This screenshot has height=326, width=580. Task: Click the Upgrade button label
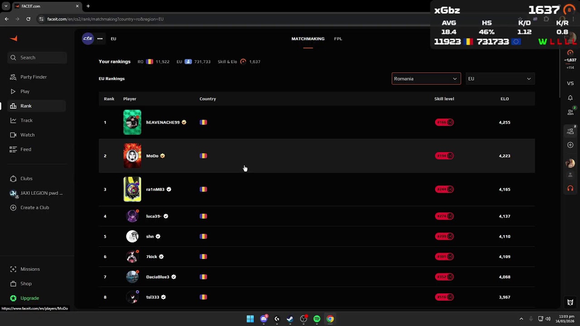pyautogui.click(x=29, y=298)
